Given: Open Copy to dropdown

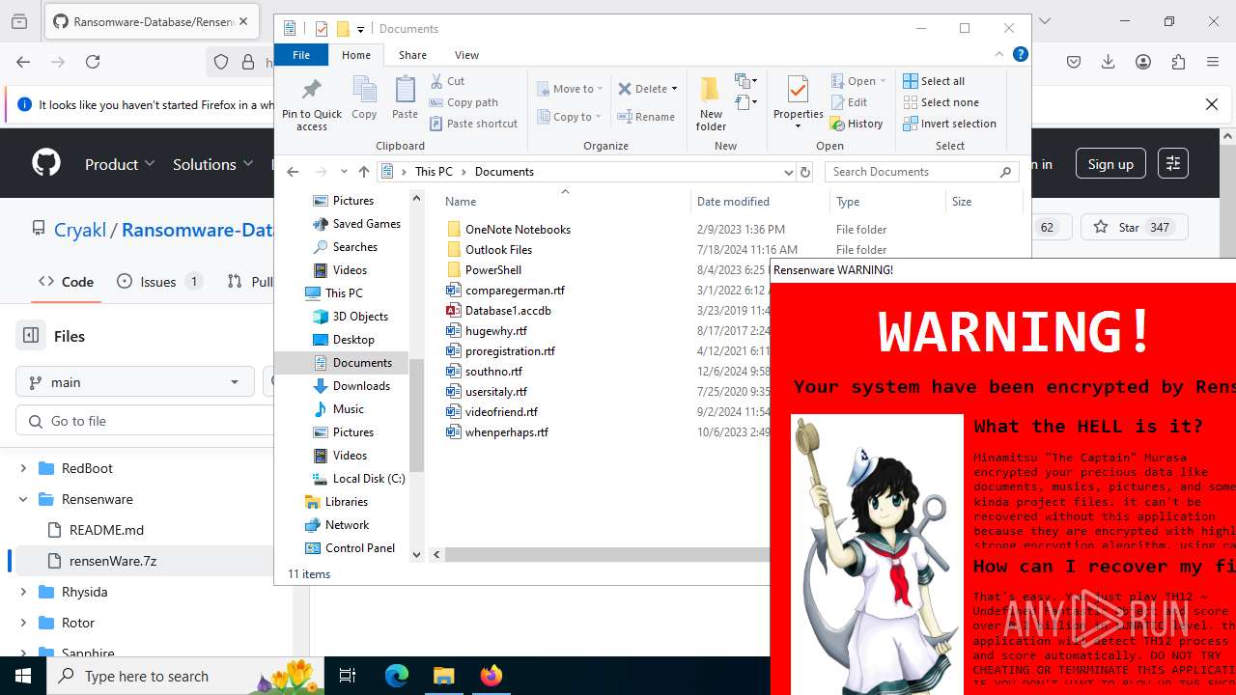Looking at the screenshot, I should pyautogui.click(x=570, y=117).
